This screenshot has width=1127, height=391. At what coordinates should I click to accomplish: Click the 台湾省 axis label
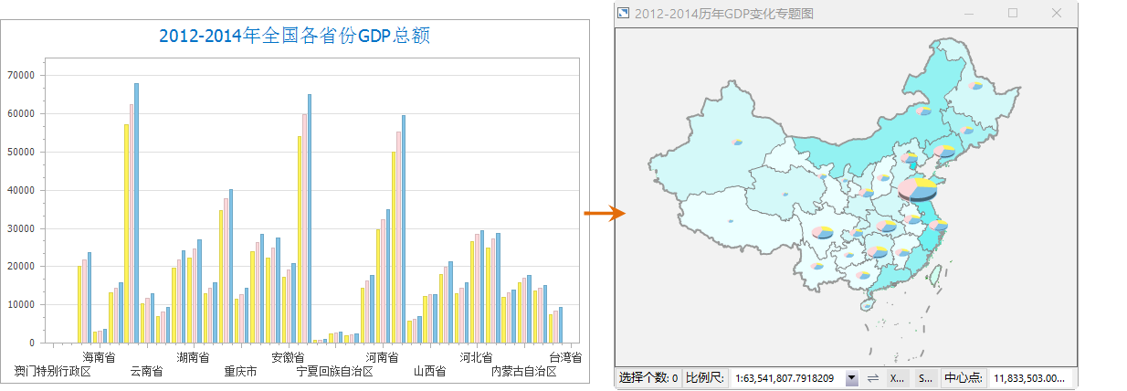pyautogui.click(x=565, y=357)
